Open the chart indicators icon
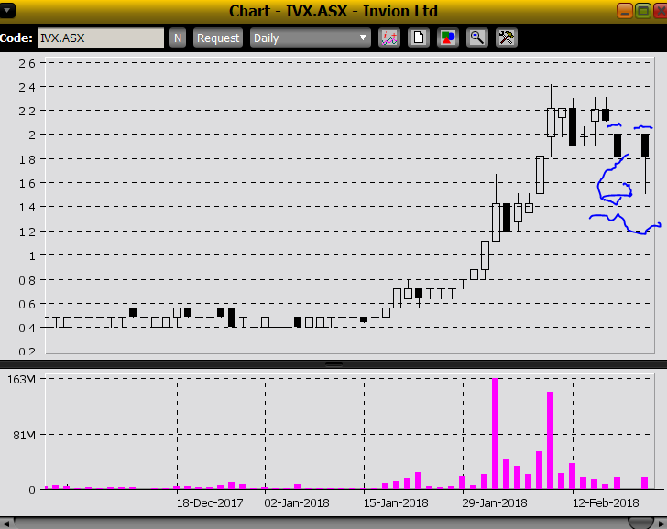The height and width of the screenshot is (529, 667). point(389,38)
